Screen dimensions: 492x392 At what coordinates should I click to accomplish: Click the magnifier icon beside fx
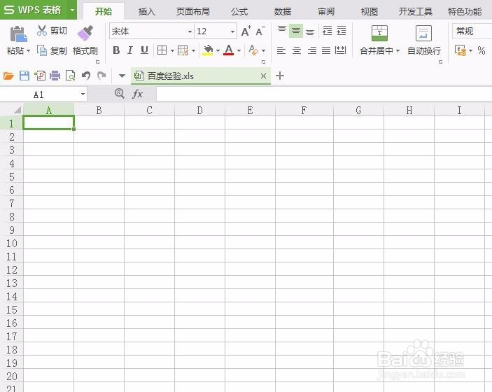[119, 93]
